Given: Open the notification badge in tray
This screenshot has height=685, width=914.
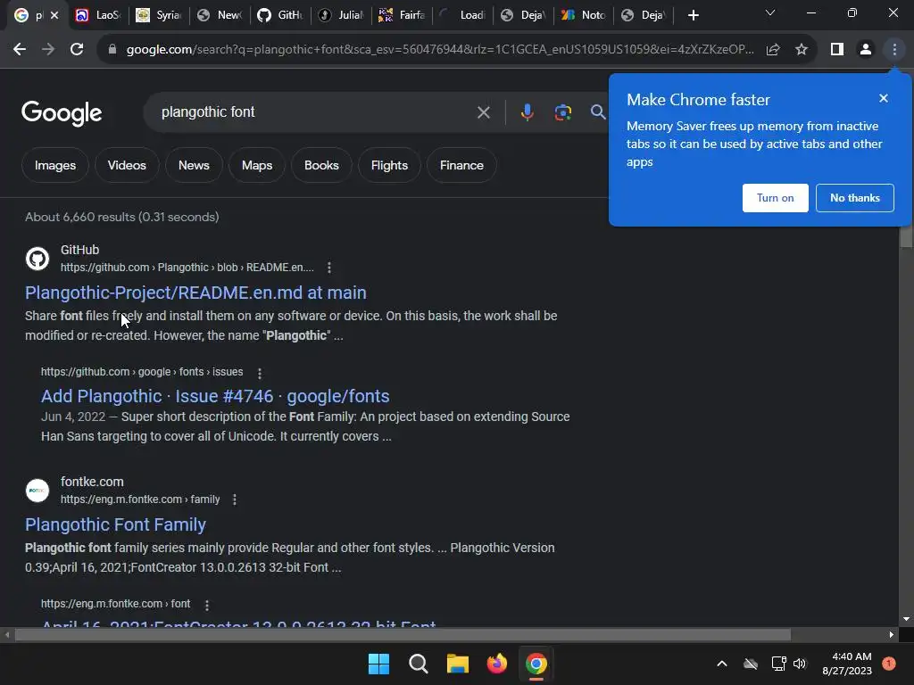Looking at the screenshot, I should 889,664.
